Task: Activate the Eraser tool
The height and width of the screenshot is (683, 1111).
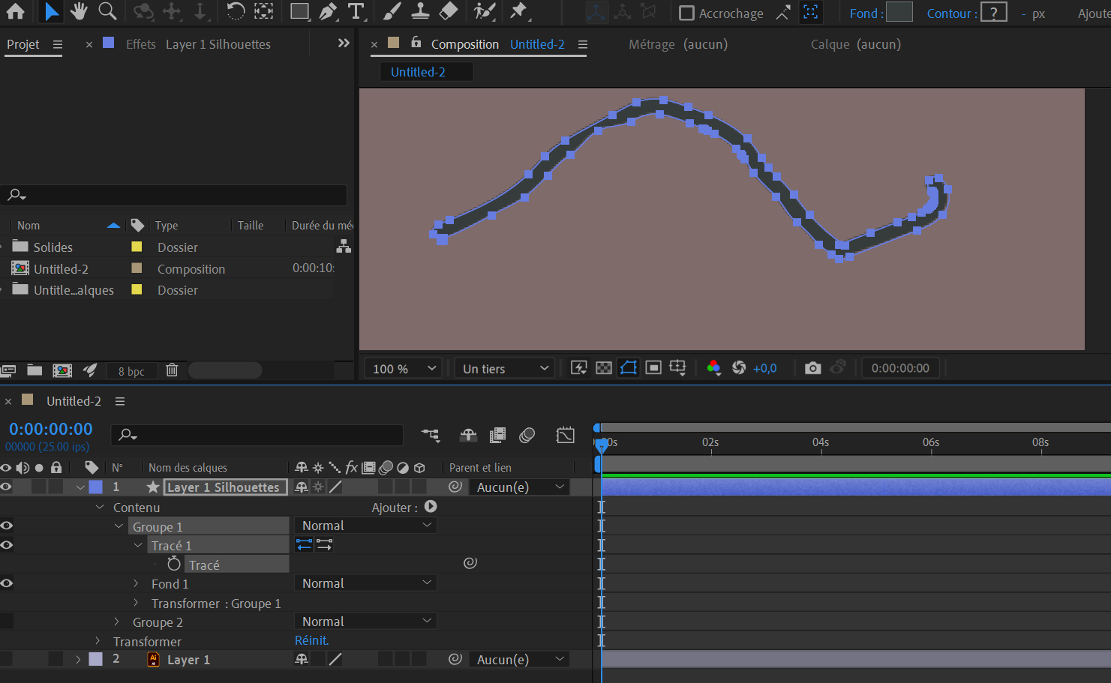Action: pos(448,11)
